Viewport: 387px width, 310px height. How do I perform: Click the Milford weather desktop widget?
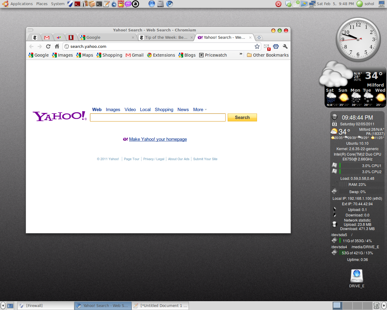tap(353, 85)
